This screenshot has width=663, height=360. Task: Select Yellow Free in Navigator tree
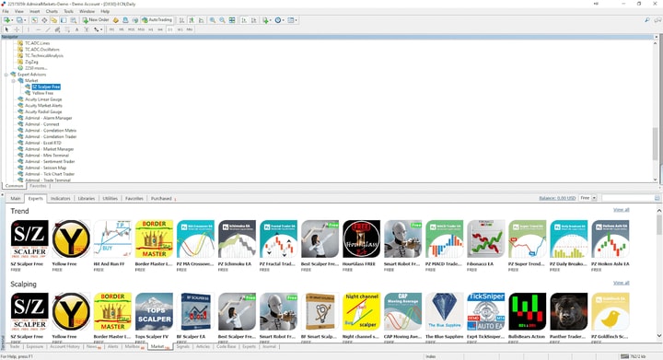click(42, 93)
